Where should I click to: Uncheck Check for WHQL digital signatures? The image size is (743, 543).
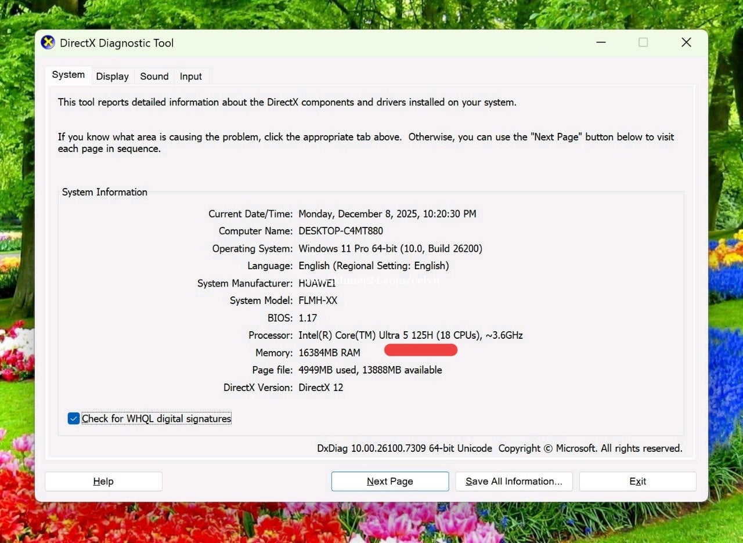(74, 418)
